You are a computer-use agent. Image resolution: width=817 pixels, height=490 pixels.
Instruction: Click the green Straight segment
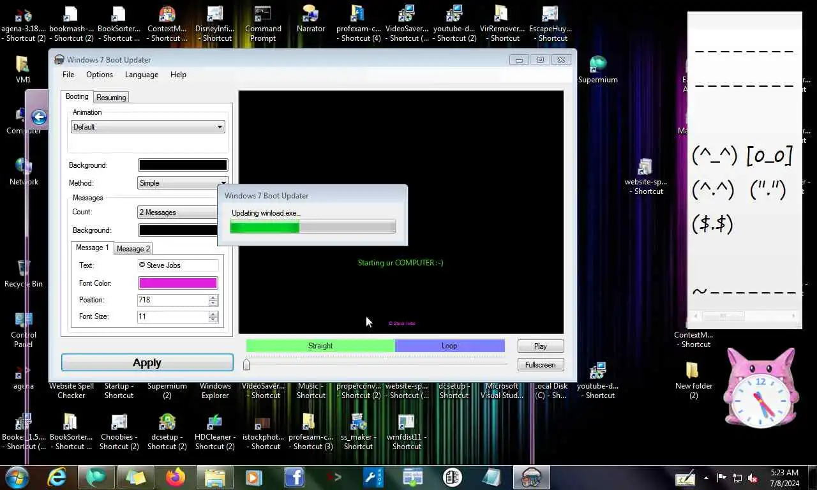320,346
